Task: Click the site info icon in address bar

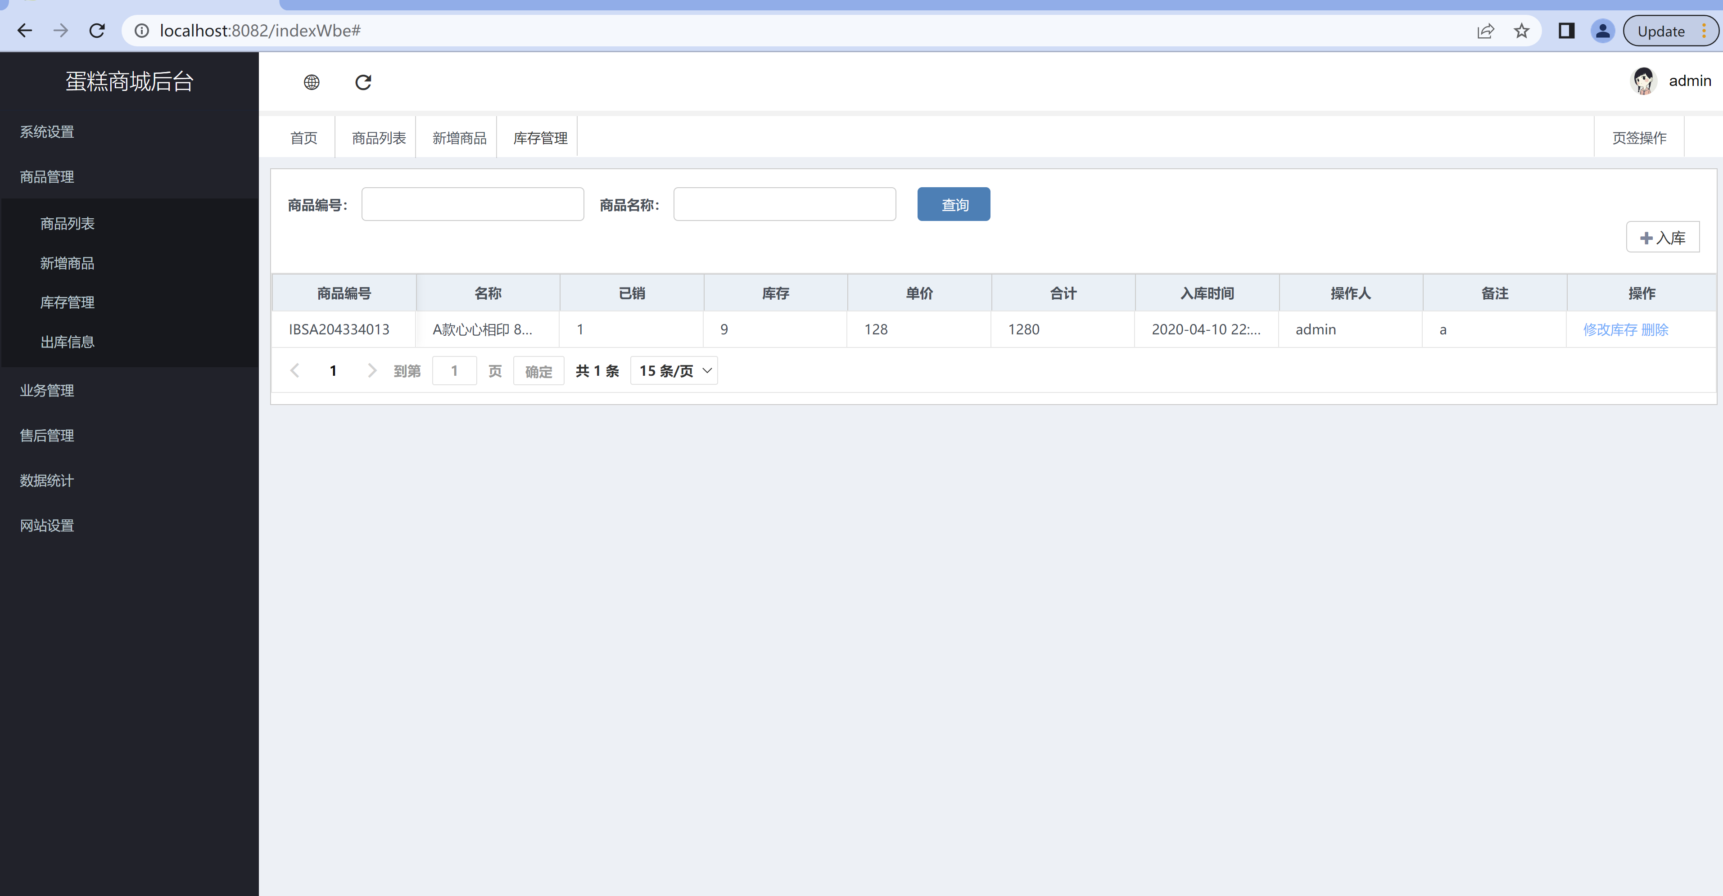Action: pos(142,31)
